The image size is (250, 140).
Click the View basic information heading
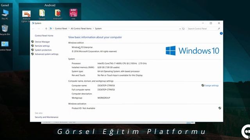click(95, 37)
